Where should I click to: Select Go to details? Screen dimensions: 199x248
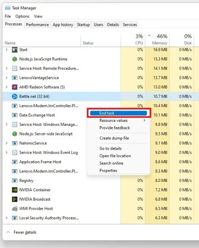(x=111, y=148)
